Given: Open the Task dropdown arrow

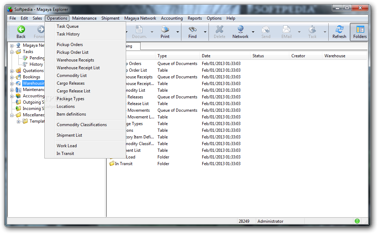Looking at the screenshot, I should pyautogui.click(x=325, y=32).
